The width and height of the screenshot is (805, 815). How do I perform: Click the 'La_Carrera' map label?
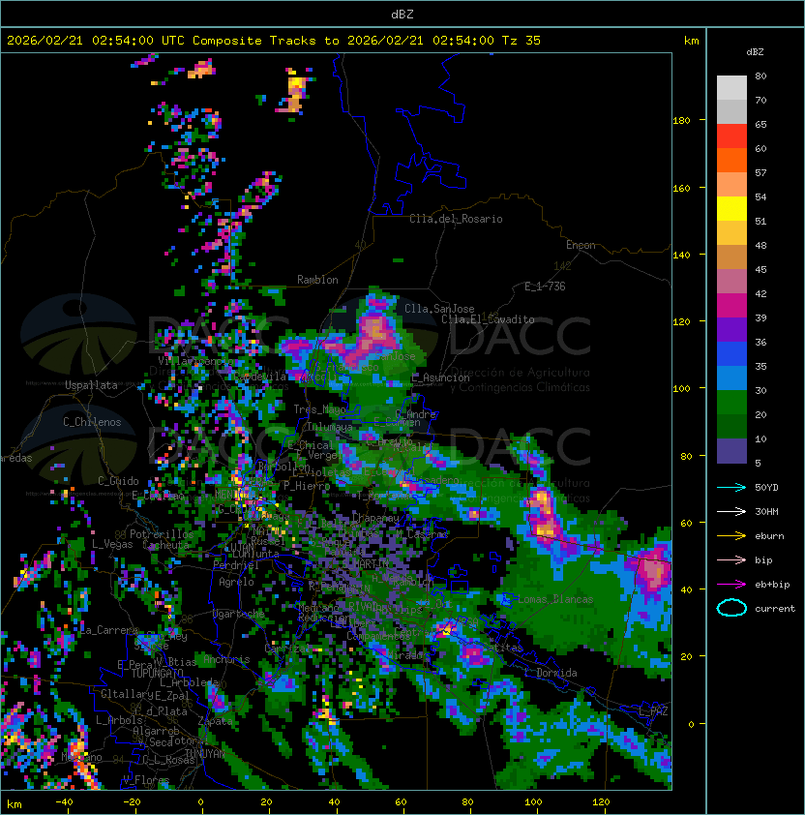click(x=108, y=630)
